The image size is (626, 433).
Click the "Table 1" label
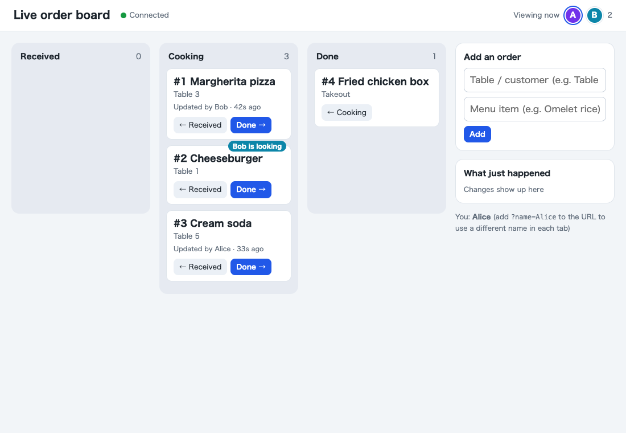(186, 171)
